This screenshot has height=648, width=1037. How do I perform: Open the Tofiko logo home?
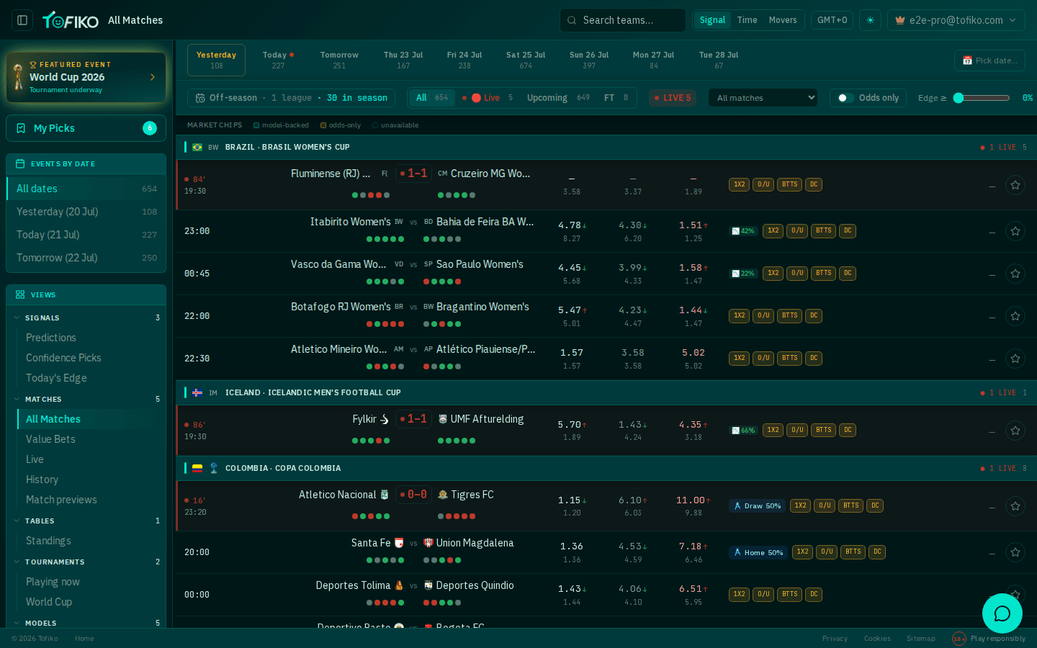pos(71,20)
